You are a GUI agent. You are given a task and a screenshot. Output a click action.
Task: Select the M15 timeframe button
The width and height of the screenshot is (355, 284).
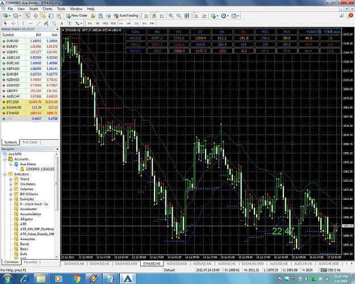coord(105,23)
